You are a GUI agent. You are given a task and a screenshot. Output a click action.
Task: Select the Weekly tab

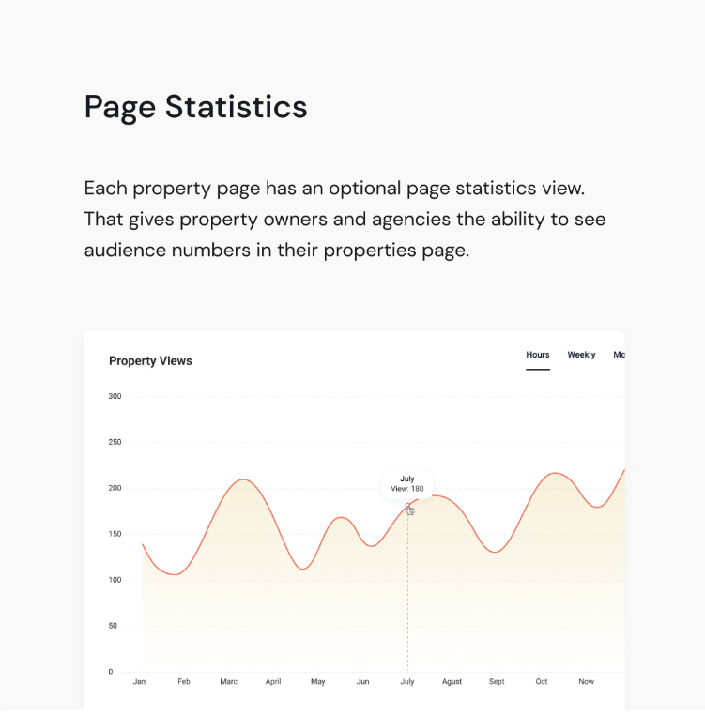pyautogui.click(x=581, y=355)
